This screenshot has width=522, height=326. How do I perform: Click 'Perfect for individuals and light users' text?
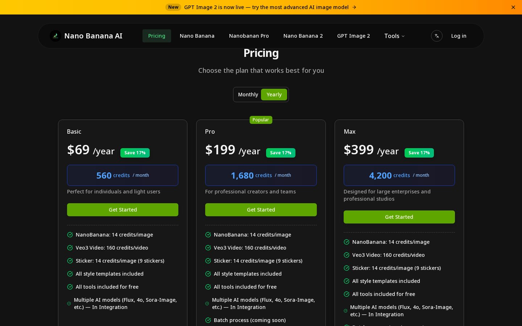[x=113, y=192]
